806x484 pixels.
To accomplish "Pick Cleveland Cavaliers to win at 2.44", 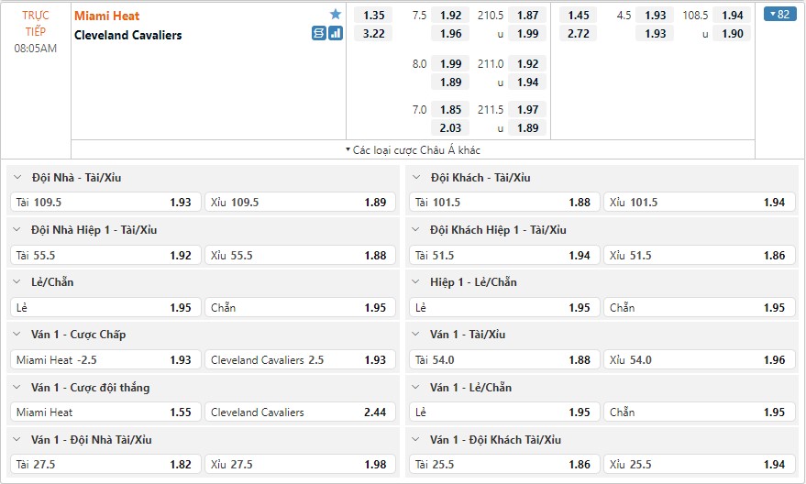I will (300, 412).
